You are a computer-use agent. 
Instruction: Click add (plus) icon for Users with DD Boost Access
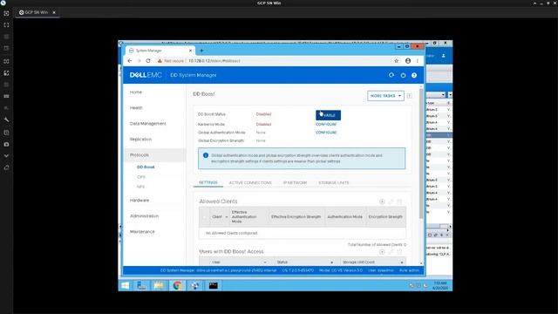coord(382,252)
